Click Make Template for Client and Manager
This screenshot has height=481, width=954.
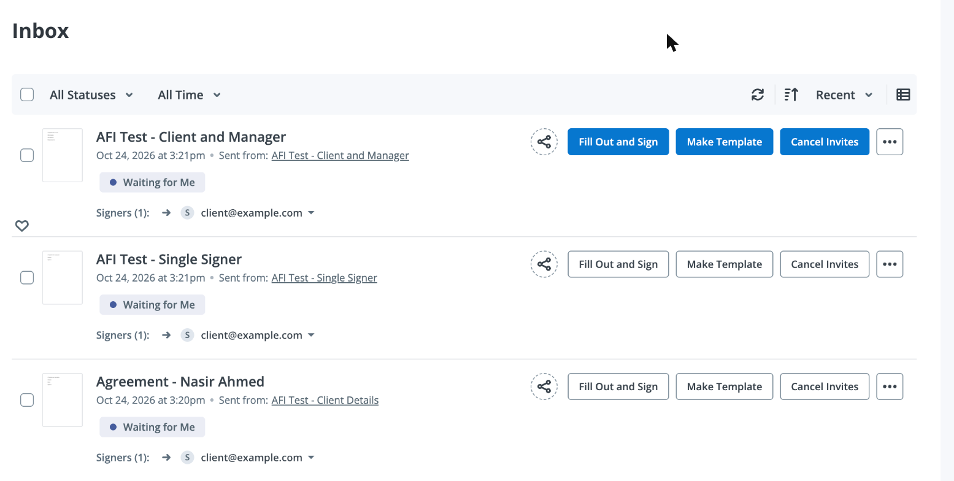point(725,142)
